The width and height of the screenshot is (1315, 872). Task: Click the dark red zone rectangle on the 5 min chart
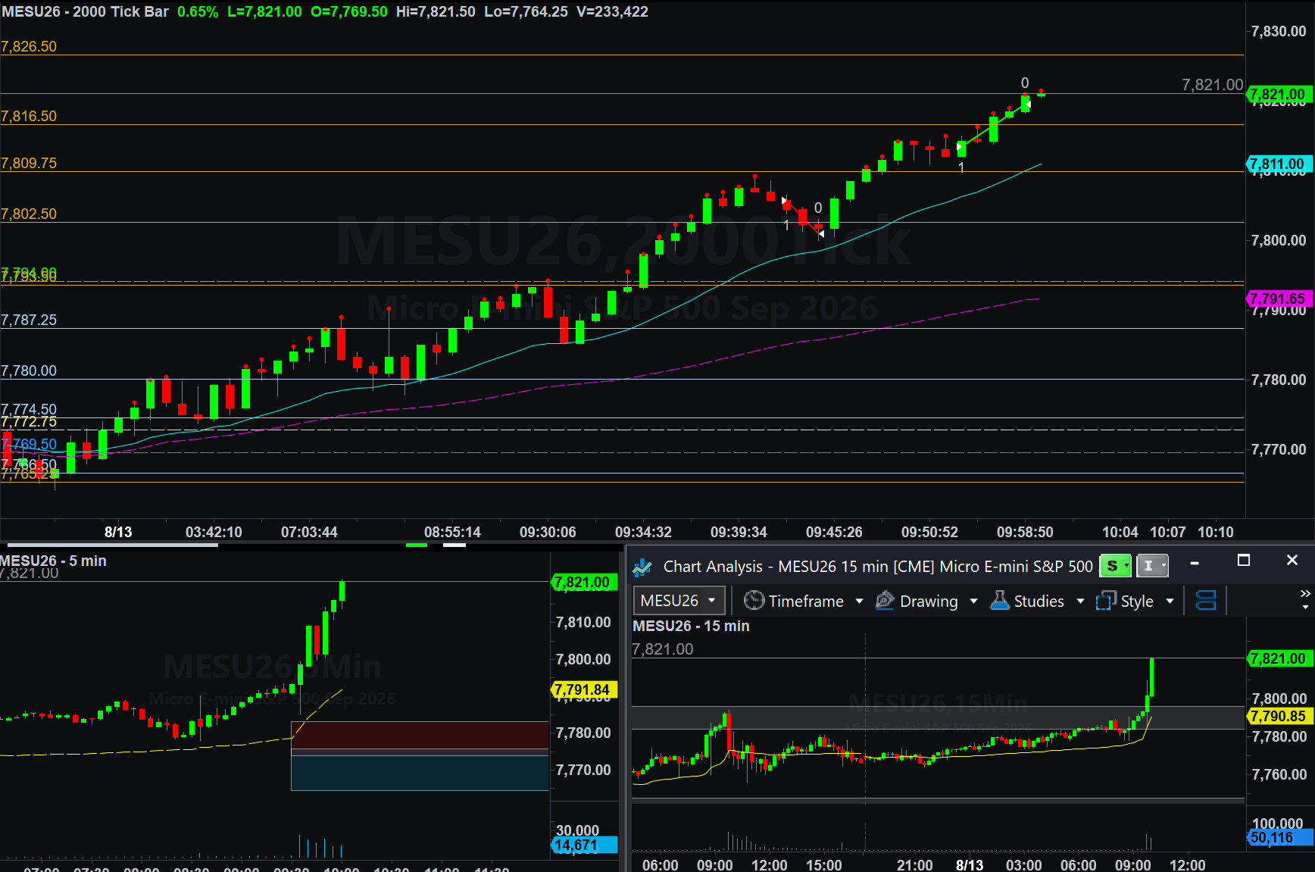tap(420, 735)
